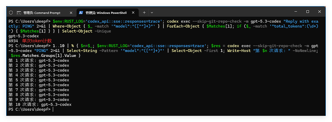Click the last PS C:\Users\deepf> prompt
The width and height of the screenshot is (332, 122).
(30, 109)
